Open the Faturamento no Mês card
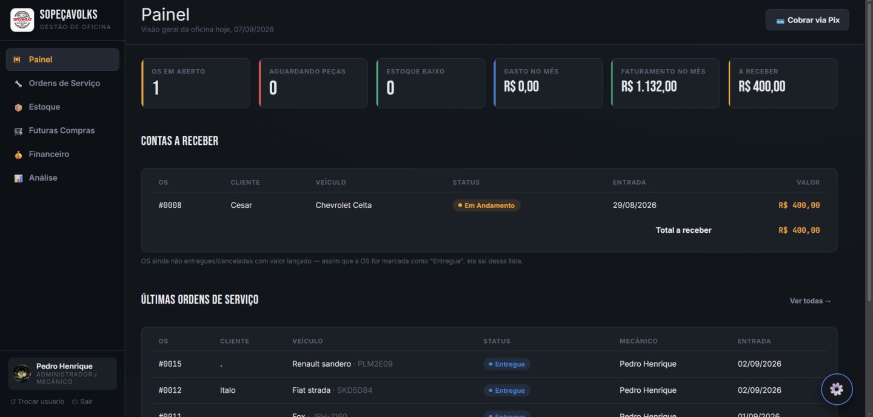Viewport: 873px width, 417px height. tap(666, 83)
